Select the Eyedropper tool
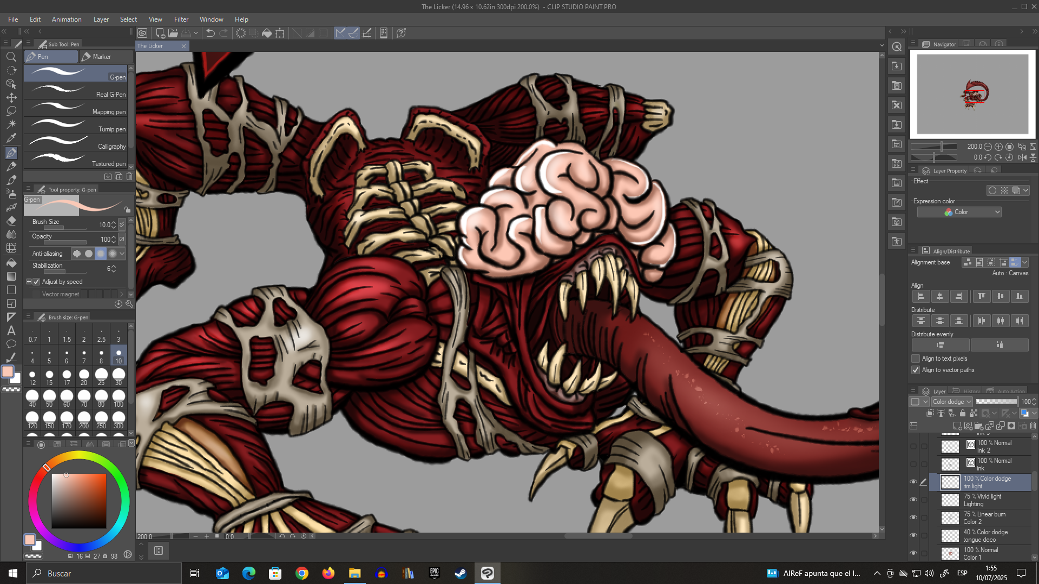Image resolution: width=1039 pixels, height=584 pixels. click(x=11, y=138)
